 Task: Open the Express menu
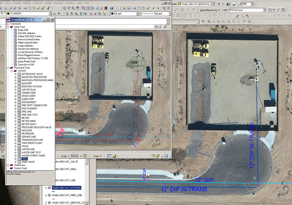point(58,3)
